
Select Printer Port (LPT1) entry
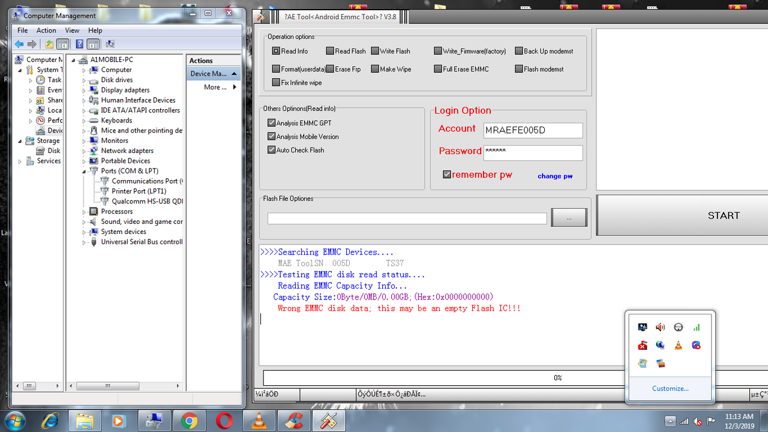pyautogui.click(x=139, y=191)
